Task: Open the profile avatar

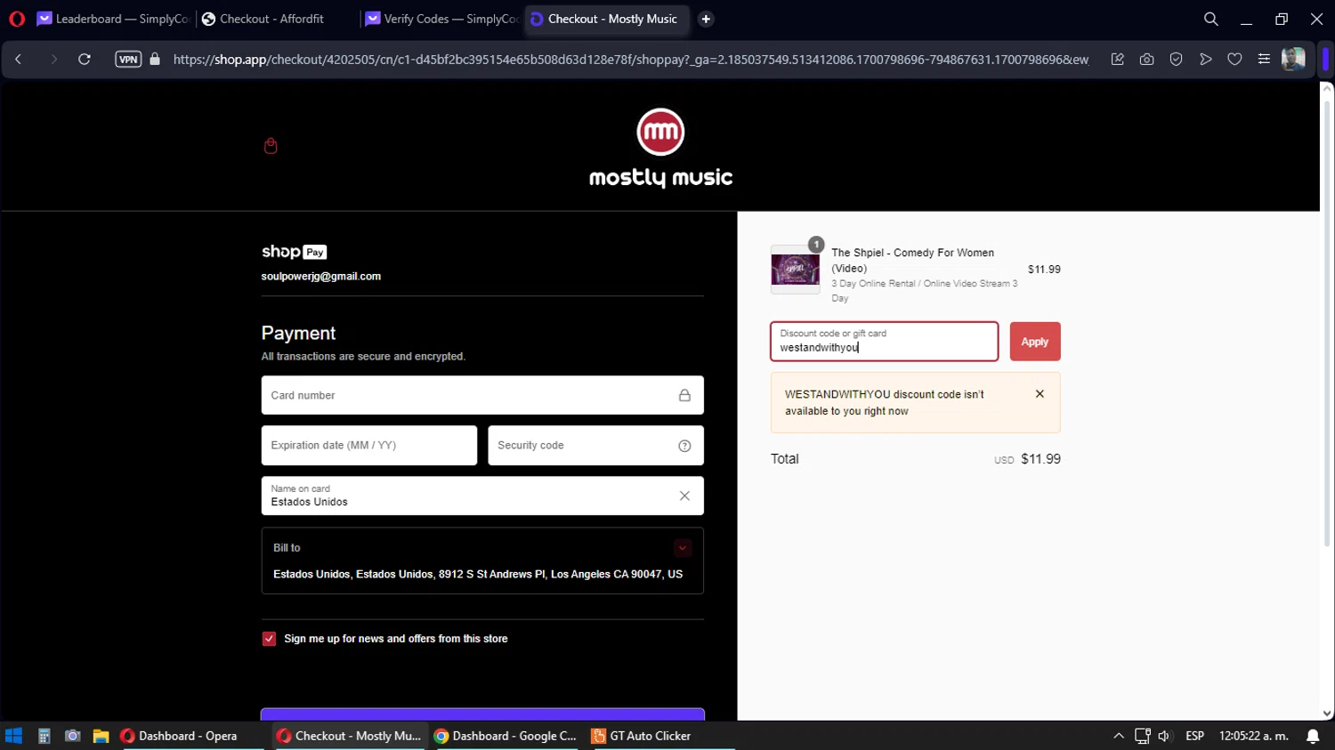Action: 1293,60
